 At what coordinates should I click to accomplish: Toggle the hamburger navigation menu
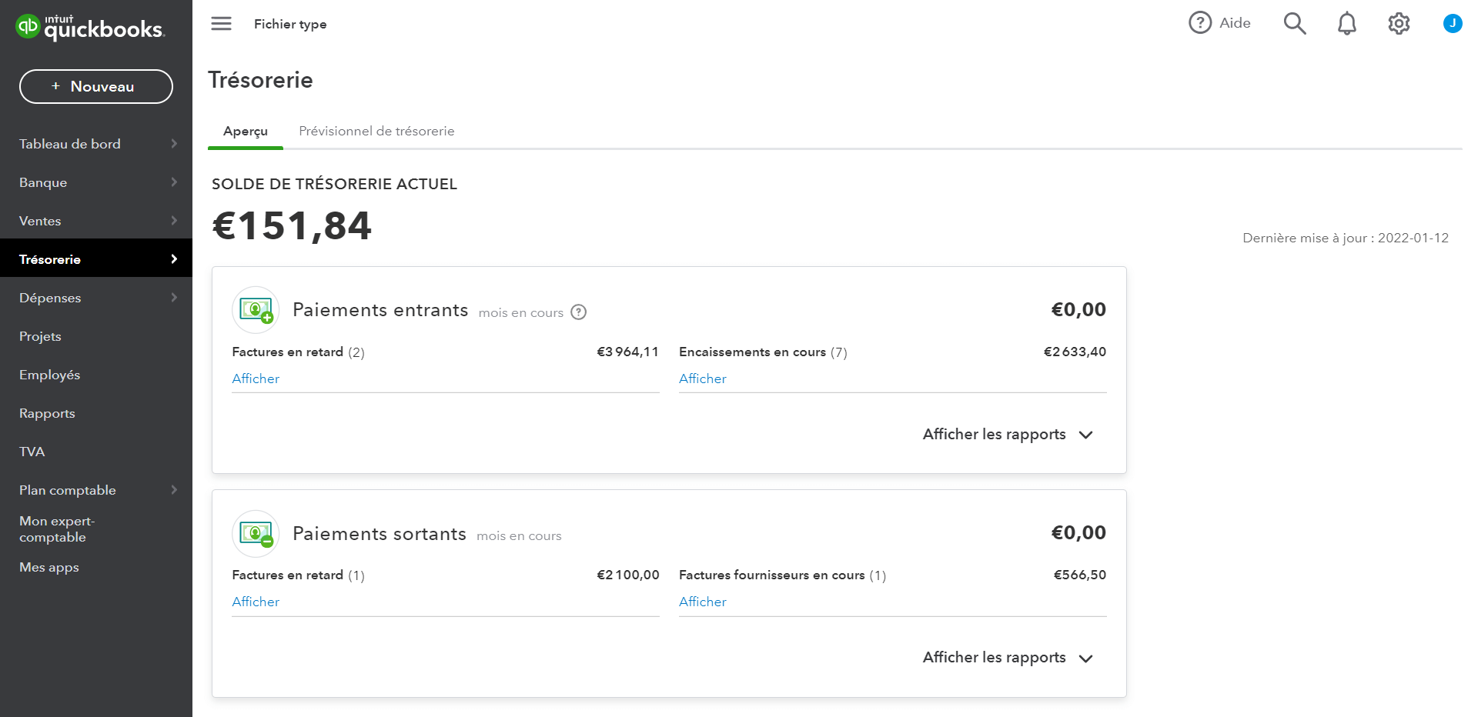point(222,24)
